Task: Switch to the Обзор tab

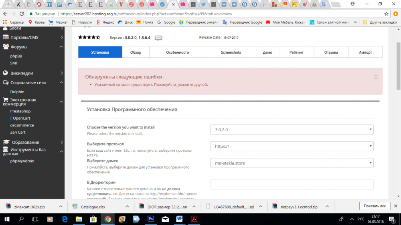Action: point(136,52)
